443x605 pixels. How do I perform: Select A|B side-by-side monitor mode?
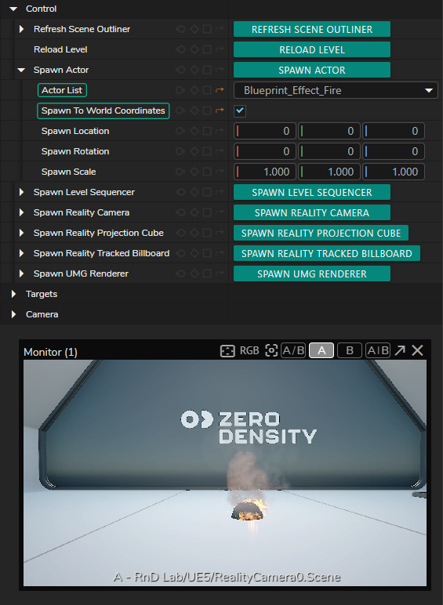(378, 350)
